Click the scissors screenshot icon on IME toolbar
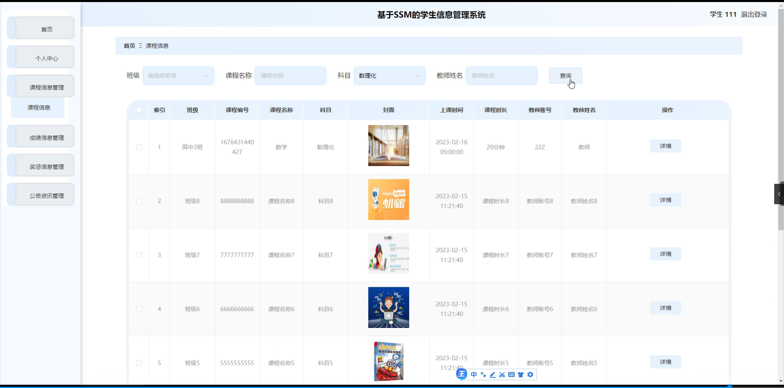The image size is (784, 388). tap(502, 375)
